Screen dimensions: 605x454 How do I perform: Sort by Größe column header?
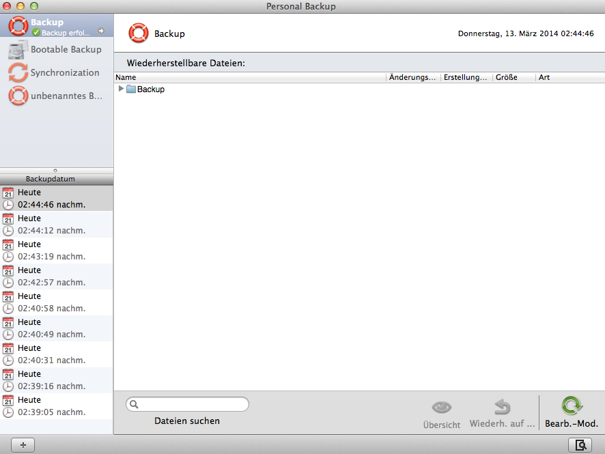pyautogui.click(x=514, y=77)
